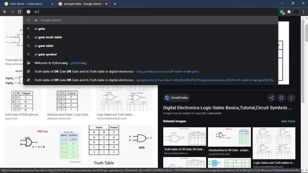
Task: Open AND gate Truth Table result image
Action: point(120,145)
